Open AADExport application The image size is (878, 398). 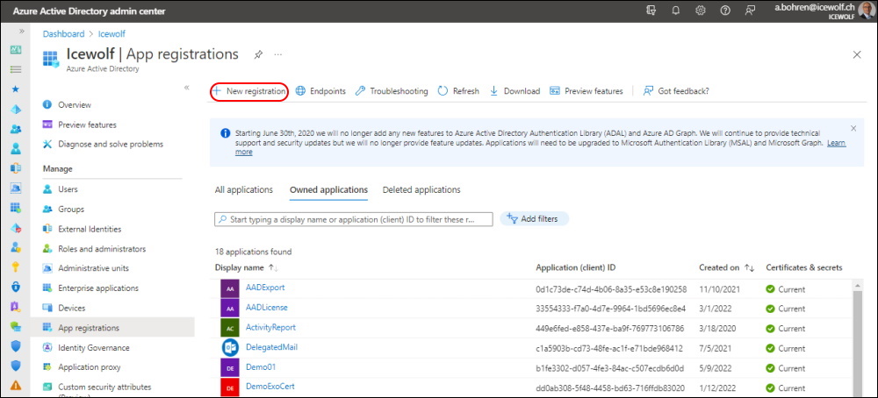265,288
